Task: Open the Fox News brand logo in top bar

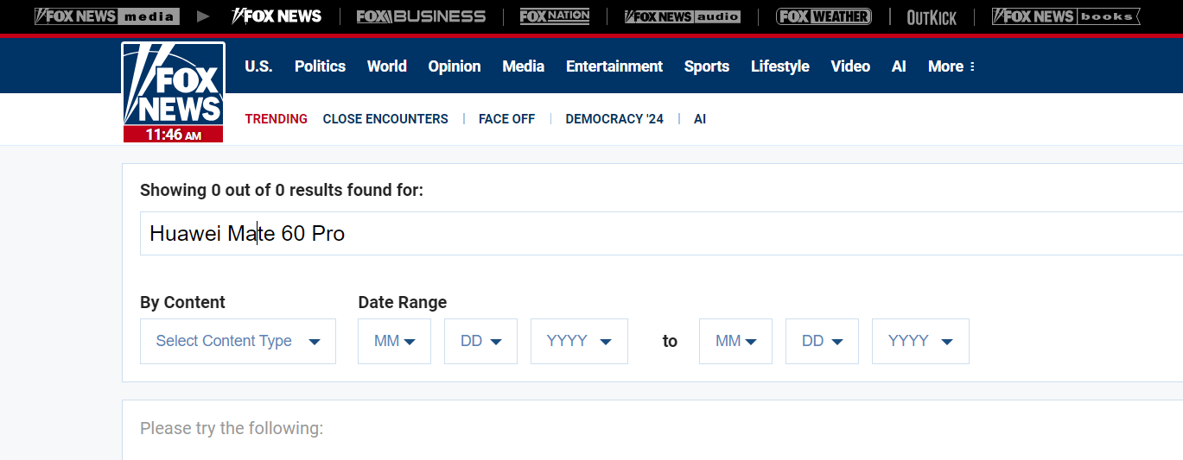Action: 277,16
